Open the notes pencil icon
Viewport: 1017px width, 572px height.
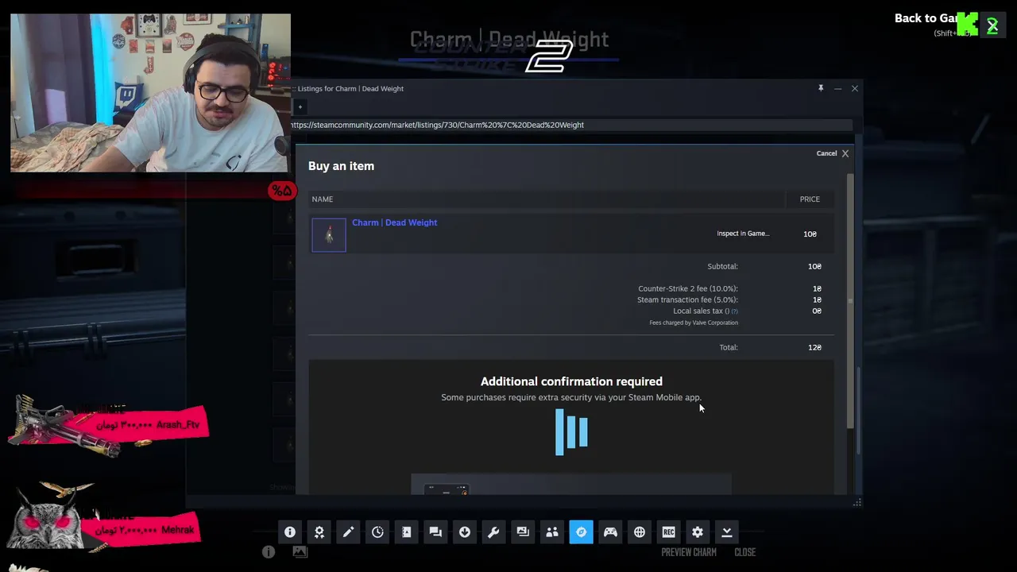click(348, 532)
